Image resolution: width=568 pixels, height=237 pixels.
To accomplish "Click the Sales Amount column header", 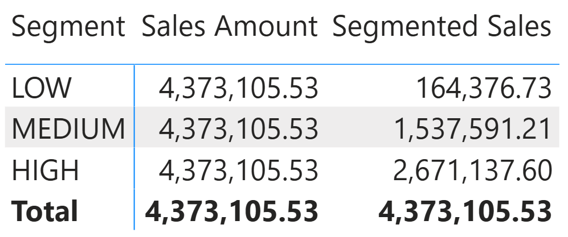I will (229, 27).
